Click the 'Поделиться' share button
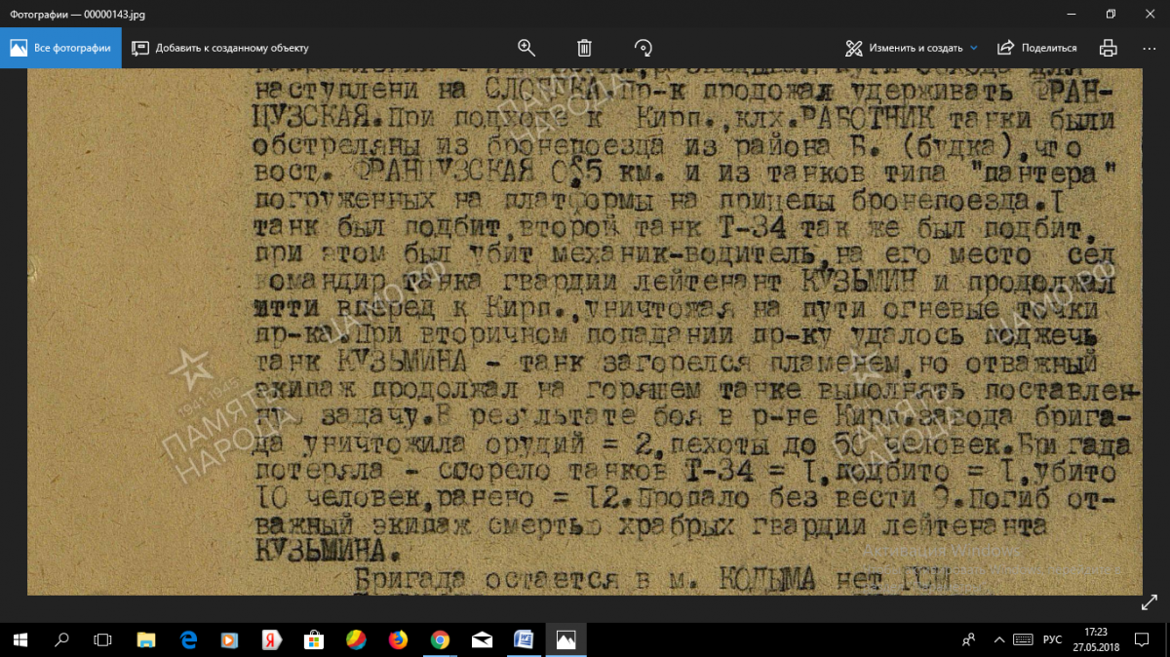The height and width of the screenshot is (657, 1170). tap(1037, 48)
